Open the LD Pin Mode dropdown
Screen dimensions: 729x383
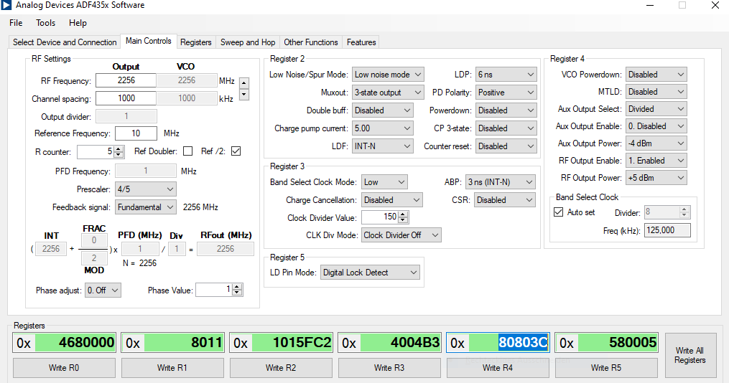(370, 273)
